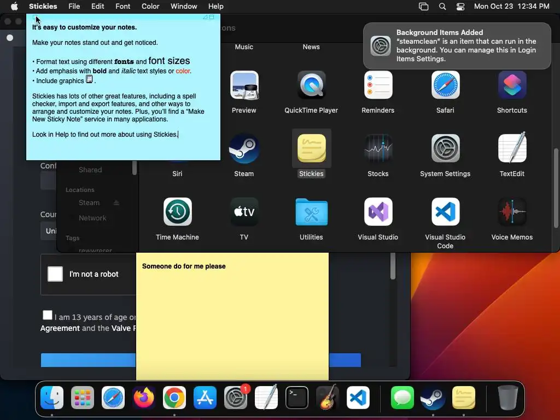
Task: Open the Utilities folder
Action: pos(311,212)
